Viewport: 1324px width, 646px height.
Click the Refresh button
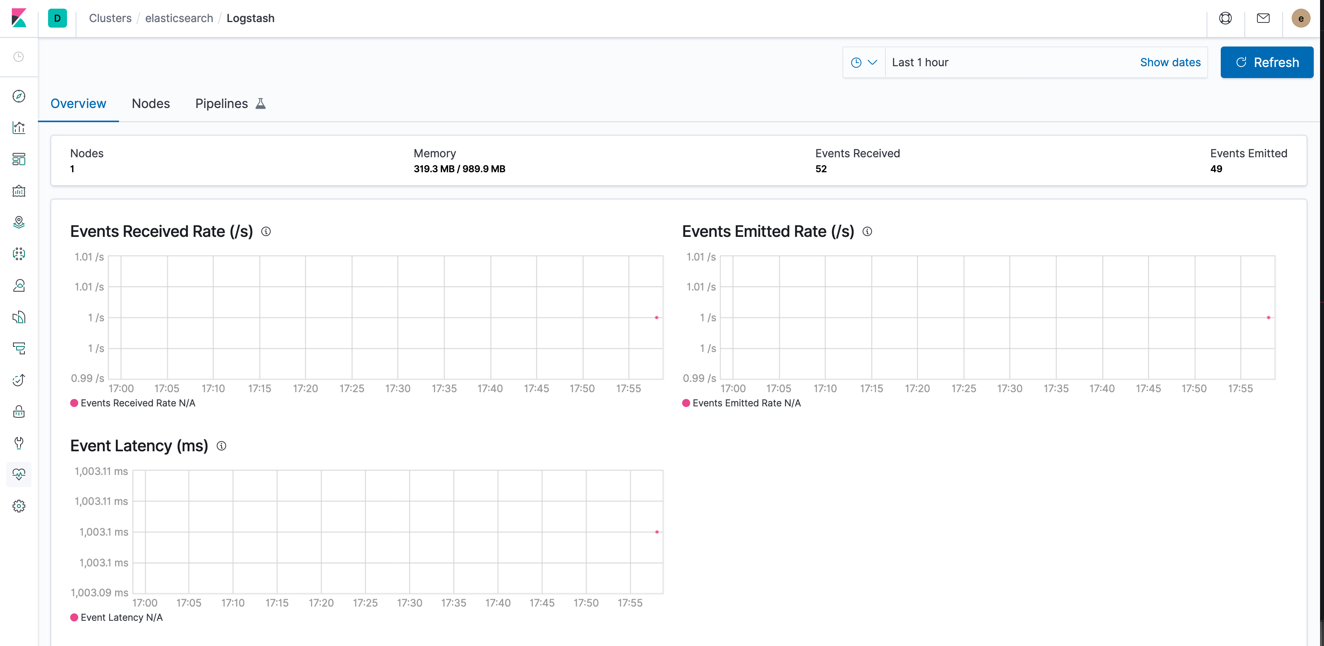[1267, 62]
